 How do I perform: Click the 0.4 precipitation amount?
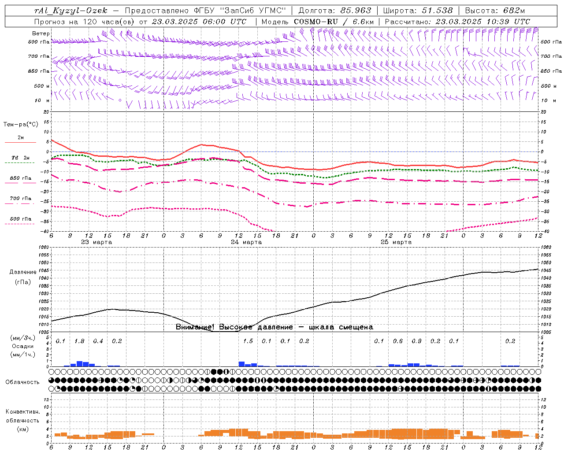[x=98, y=341]
